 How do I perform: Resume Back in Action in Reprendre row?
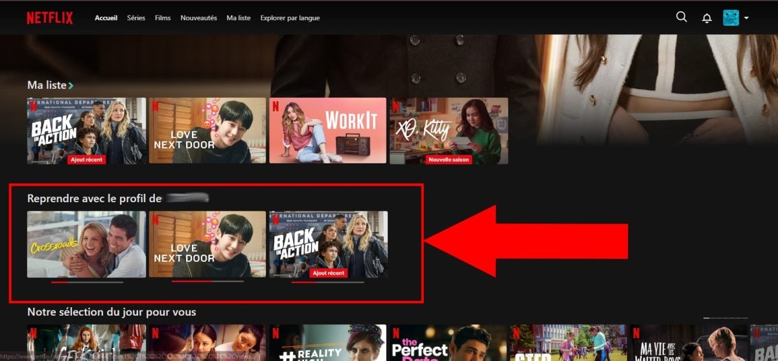[x=328, y=244]
